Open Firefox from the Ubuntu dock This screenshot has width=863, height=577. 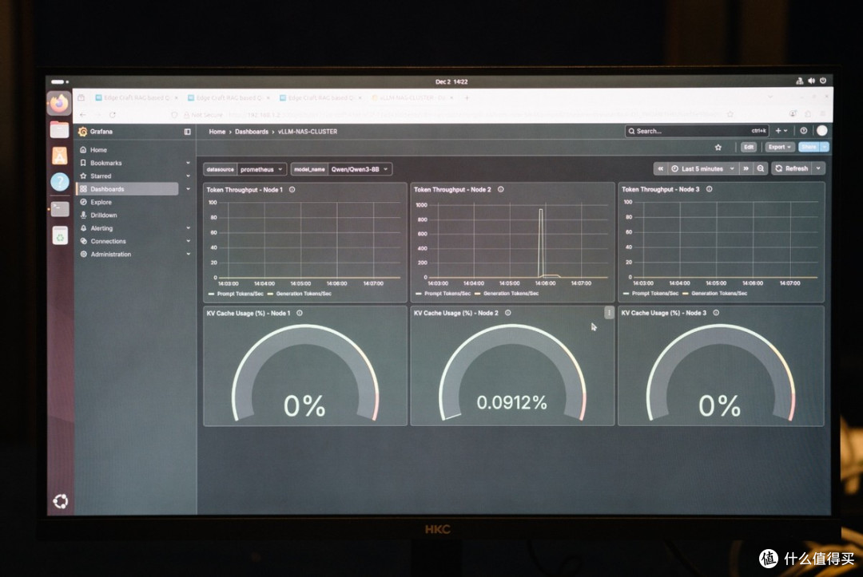click(x=59, y=103)
